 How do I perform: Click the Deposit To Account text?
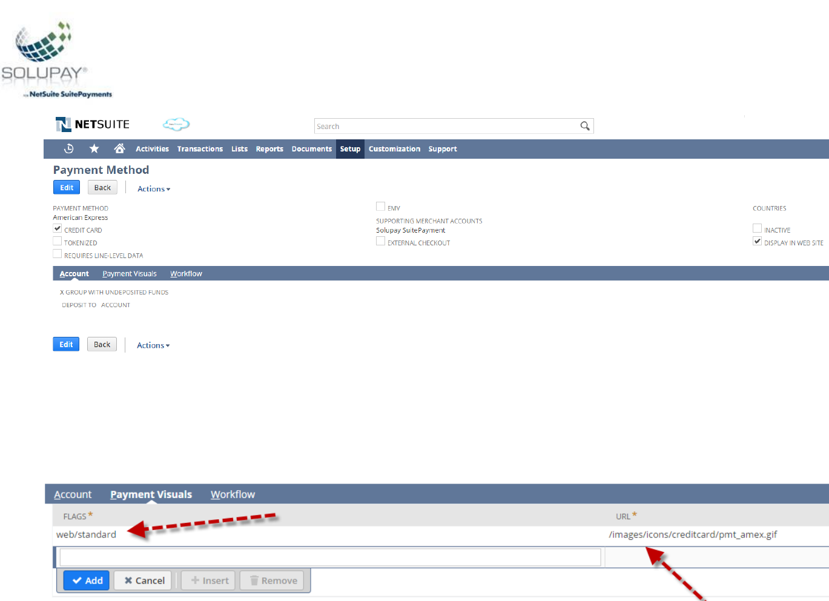[96, 305]
